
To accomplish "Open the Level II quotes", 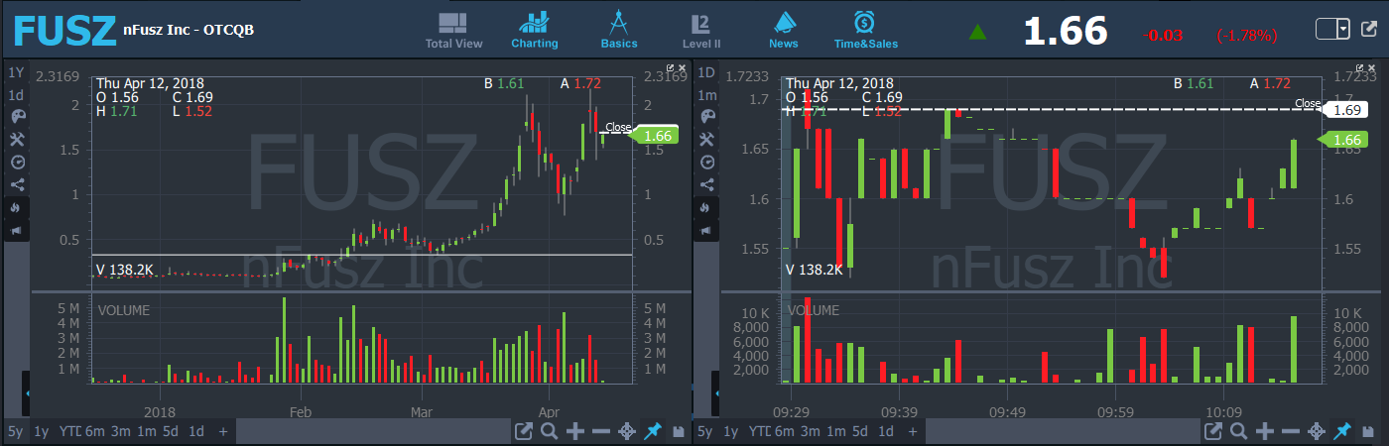I will 701,31.
